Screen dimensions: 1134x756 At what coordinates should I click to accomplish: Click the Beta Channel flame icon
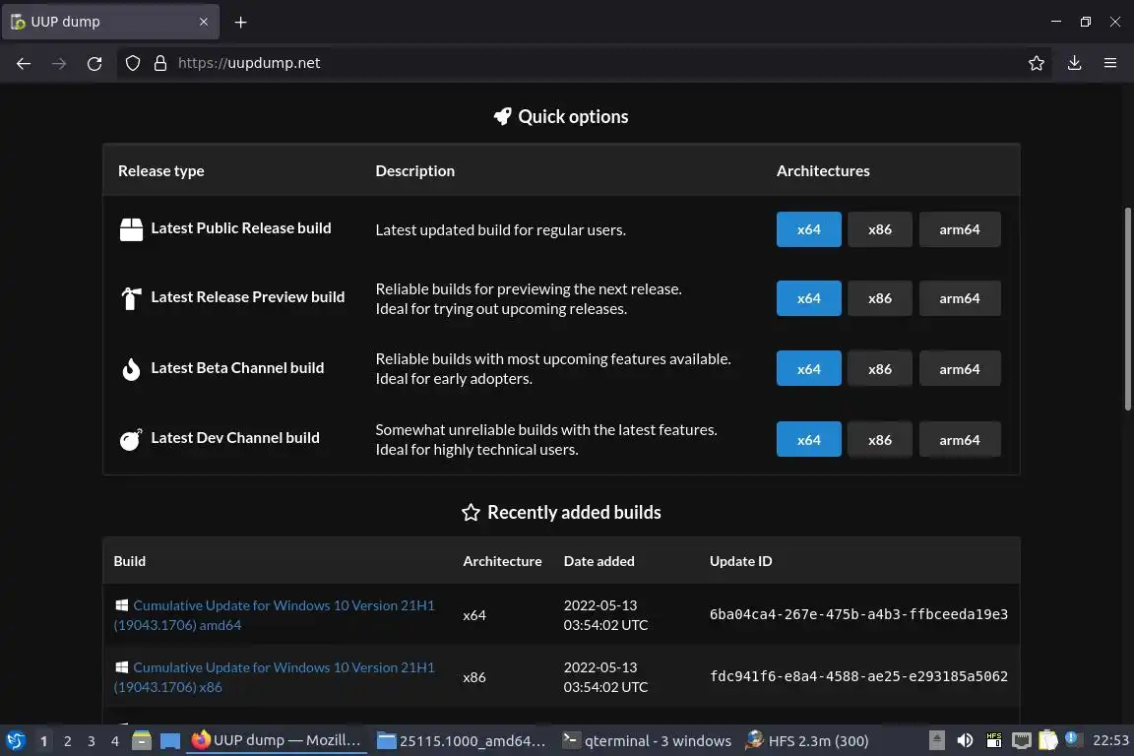131,369
